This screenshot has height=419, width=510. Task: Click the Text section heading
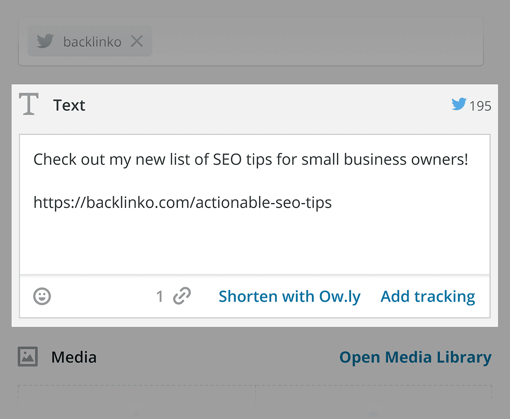pos(69,105)
